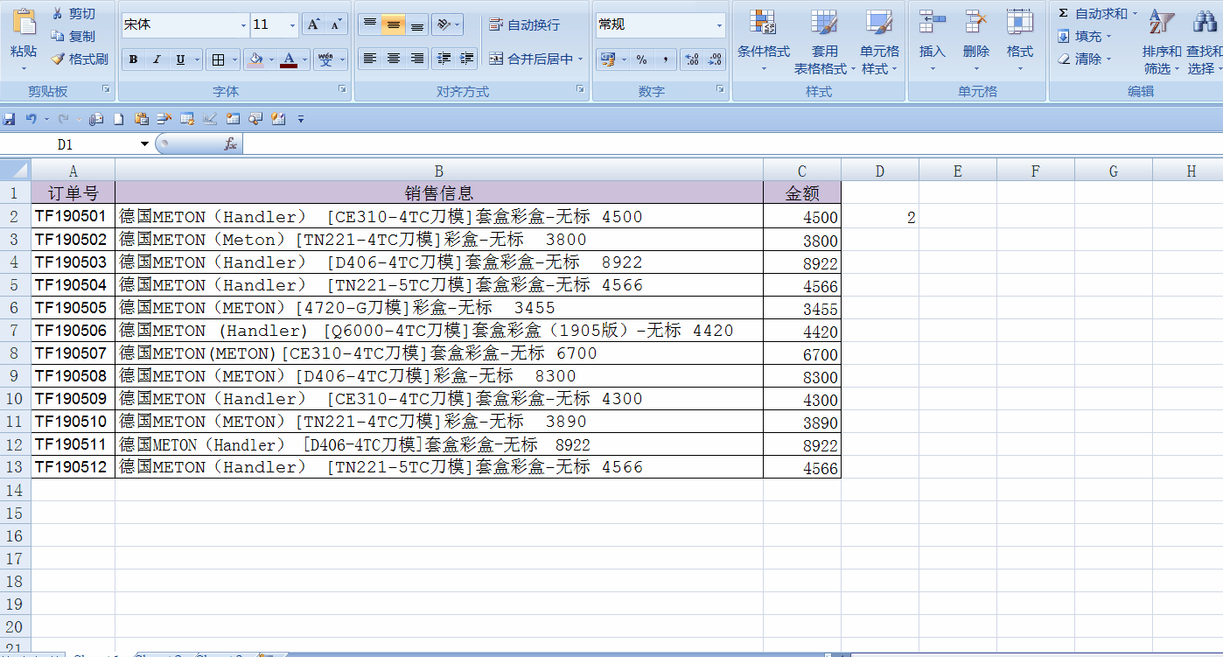The height and width of the screenshot is (657, 1223).
Task: Toggle bold formatting
Action: (x=133, y=59)
